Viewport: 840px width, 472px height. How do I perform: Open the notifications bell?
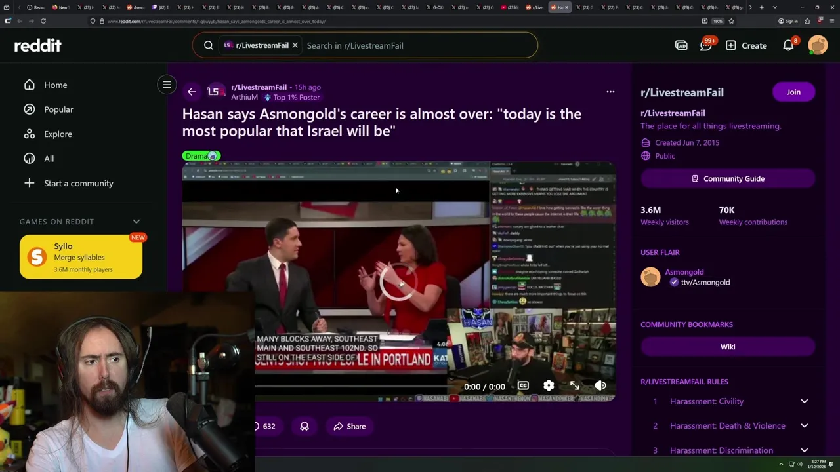pos(789,45)
